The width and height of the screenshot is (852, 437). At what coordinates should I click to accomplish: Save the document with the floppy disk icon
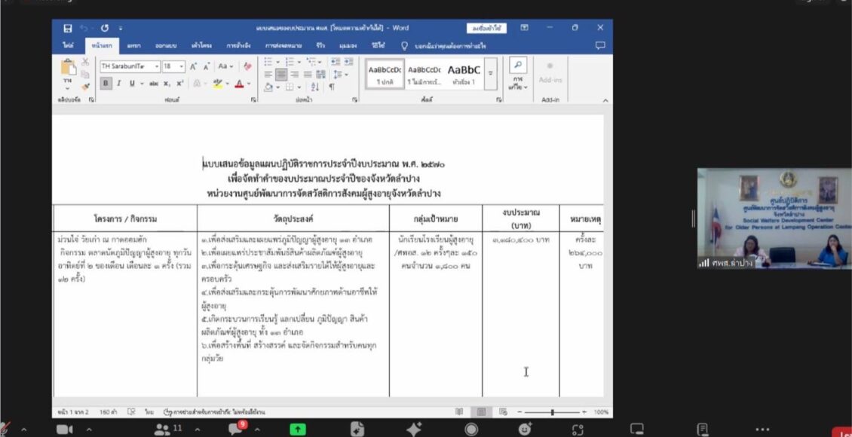(x=67, y=28)
